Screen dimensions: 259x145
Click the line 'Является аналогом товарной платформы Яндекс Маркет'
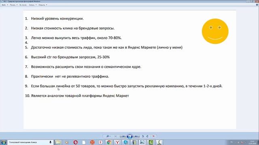(80, 96)
